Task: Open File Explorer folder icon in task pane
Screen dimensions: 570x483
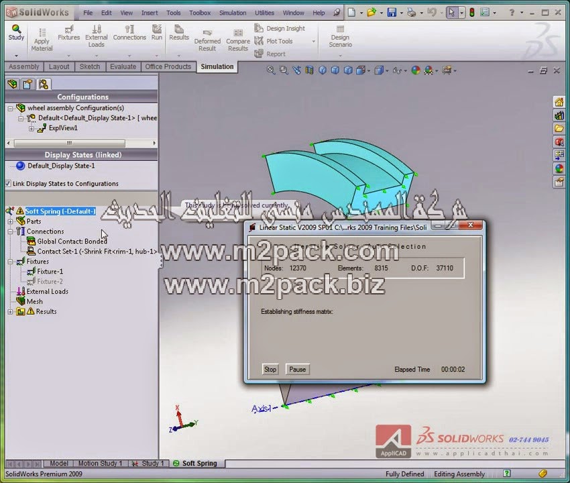Action: pos(559,128)
